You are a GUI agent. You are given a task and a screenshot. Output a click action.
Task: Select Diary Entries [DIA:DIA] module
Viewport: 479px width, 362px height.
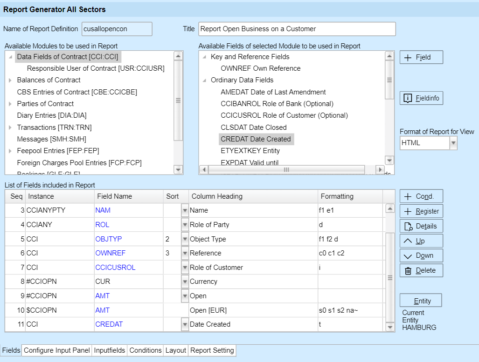pyautogui.click(x=52, y=115)
